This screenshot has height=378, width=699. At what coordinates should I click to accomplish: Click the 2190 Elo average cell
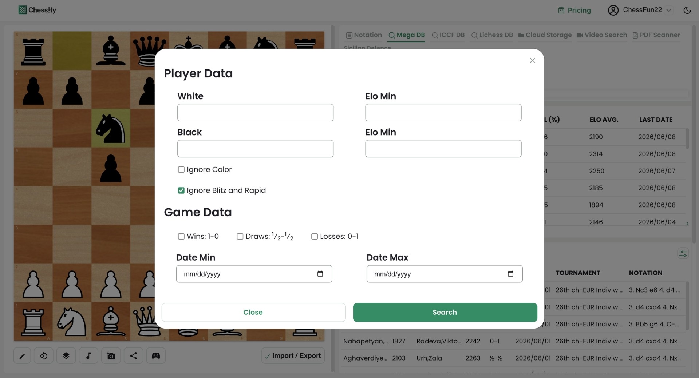click(596, 137)
